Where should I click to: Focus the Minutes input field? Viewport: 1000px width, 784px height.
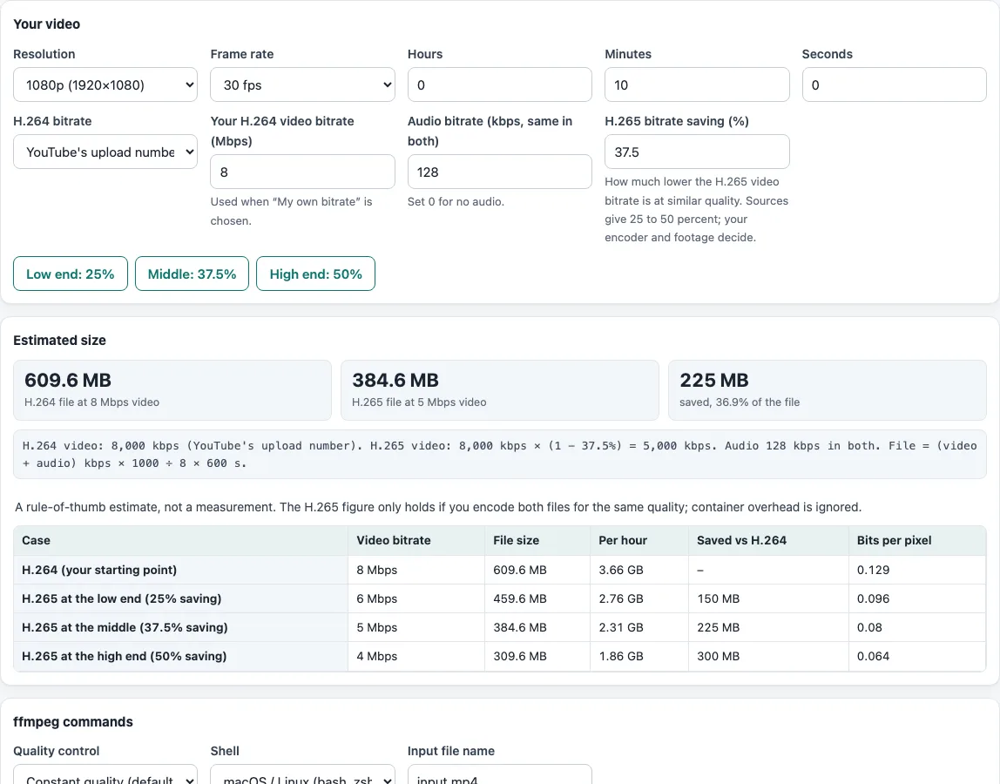(697, 84)
